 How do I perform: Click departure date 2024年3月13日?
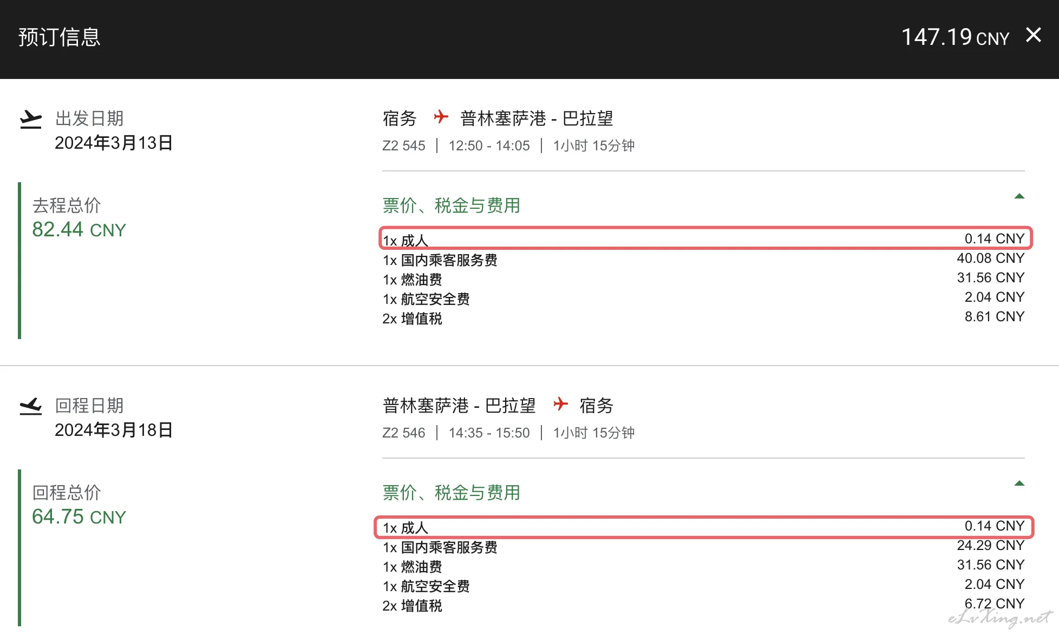point(114,143)
